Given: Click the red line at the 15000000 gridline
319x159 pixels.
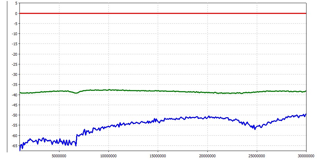Looking at the screenshot, I should (x=158, y=13).
